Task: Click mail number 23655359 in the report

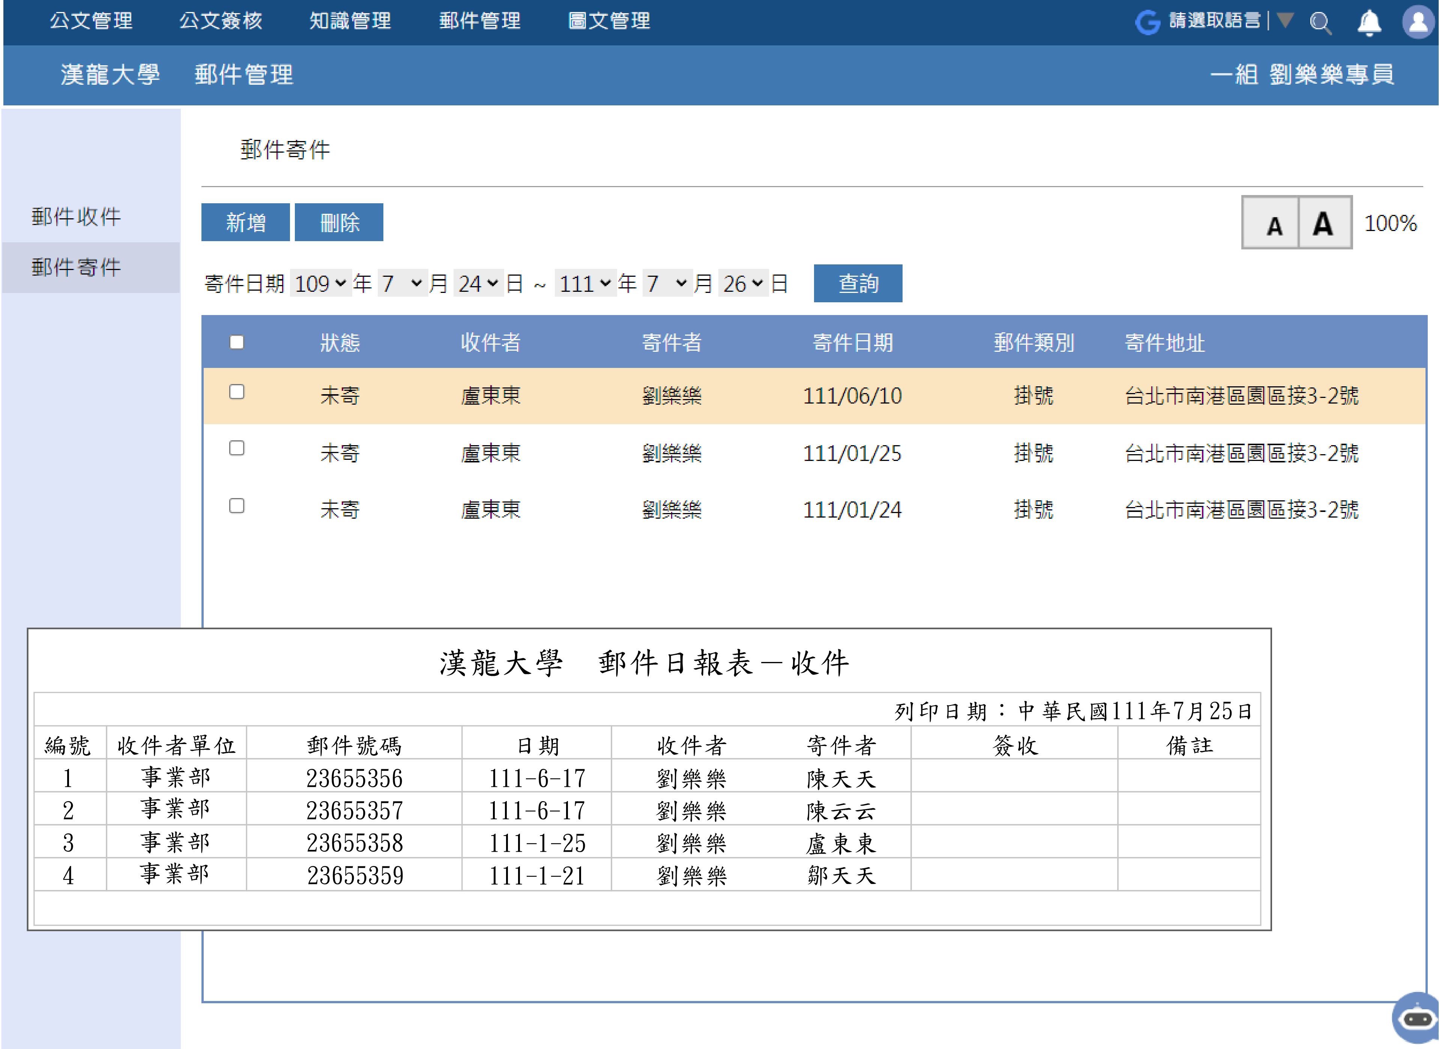Action: click(x=355, y=876)
